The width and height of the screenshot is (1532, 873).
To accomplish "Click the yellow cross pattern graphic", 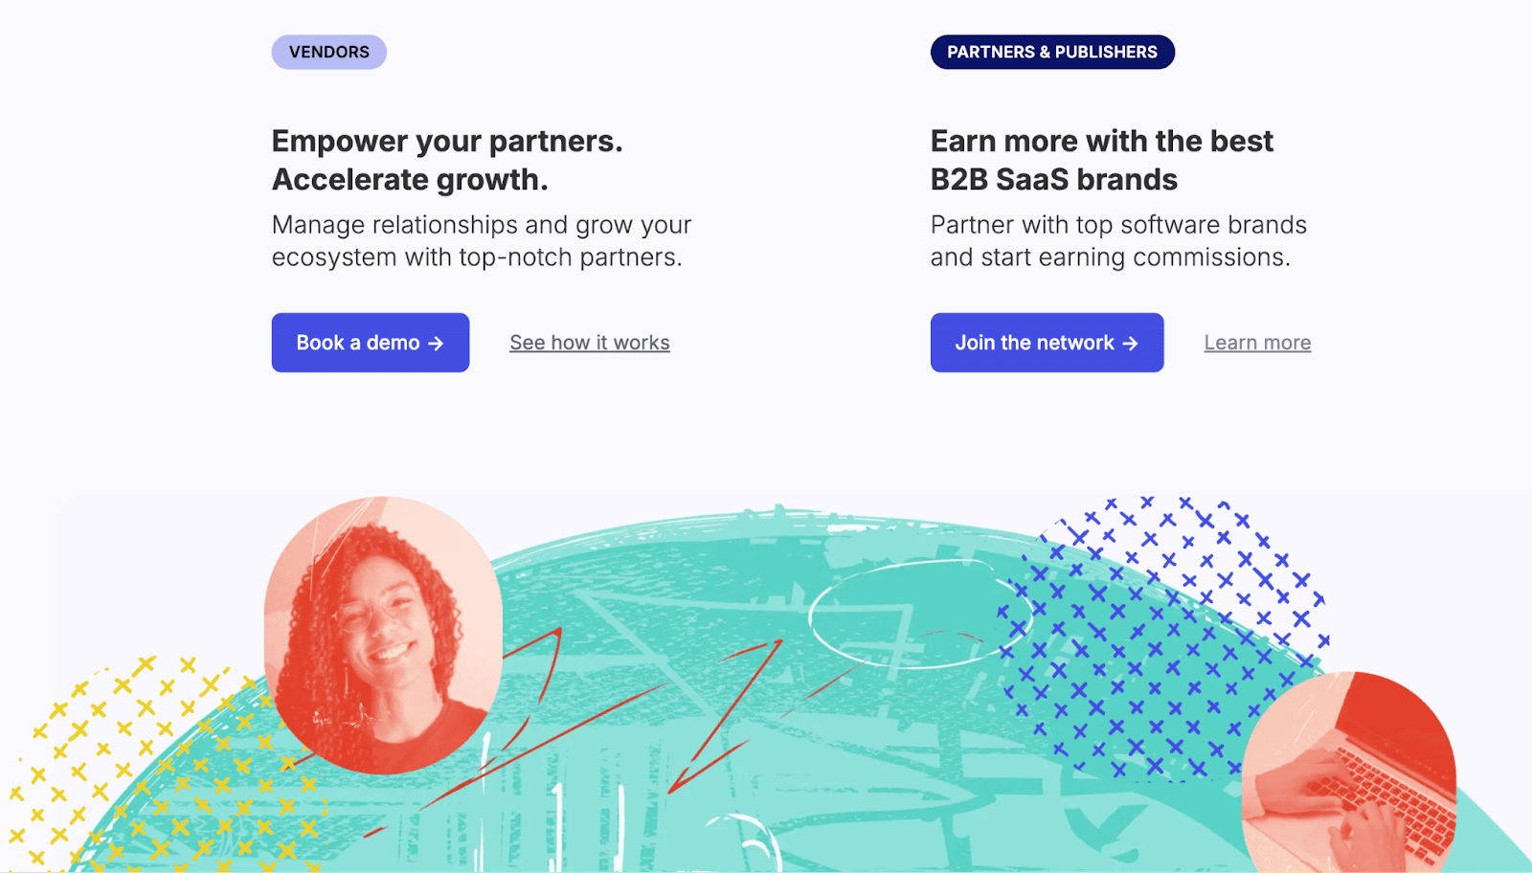I will (x=144, y=766).
